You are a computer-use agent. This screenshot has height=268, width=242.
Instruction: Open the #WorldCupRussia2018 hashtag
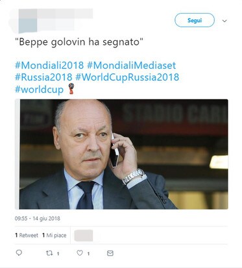[x=127, y=77]
